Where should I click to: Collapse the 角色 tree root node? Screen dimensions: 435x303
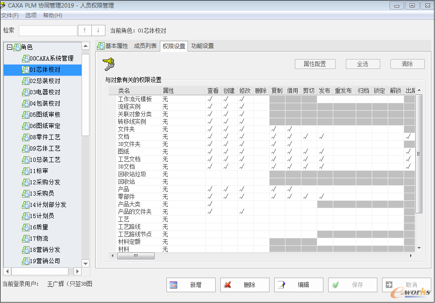pyautogui.click(x=9, y=47)
